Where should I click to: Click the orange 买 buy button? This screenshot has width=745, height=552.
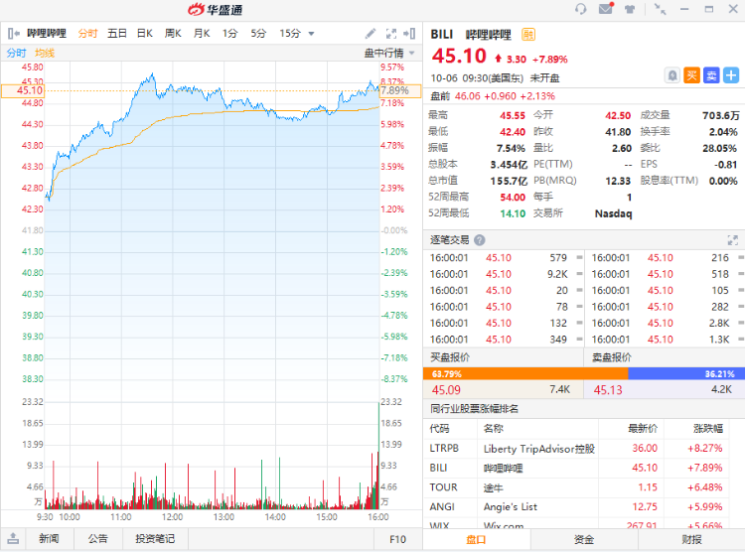tap(691, 75)
